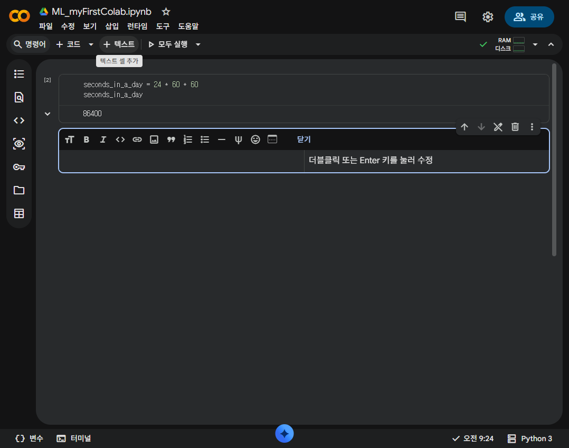Run all cells with 모두 실행
The image size is (569, 448).
pos(168,44)
